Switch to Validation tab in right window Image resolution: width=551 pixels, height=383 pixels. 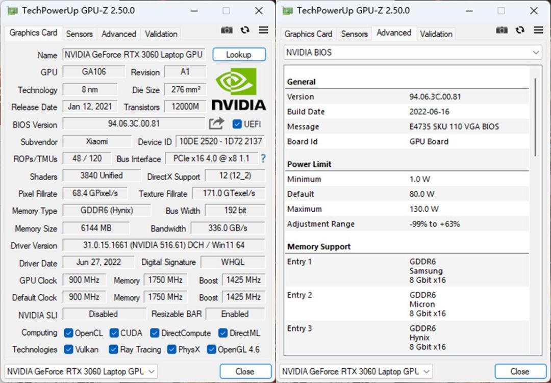click(x=436, y=34)
